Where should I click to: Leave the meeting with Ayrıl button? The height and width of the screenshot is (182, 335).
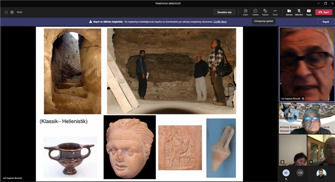[x=324, y=12]
